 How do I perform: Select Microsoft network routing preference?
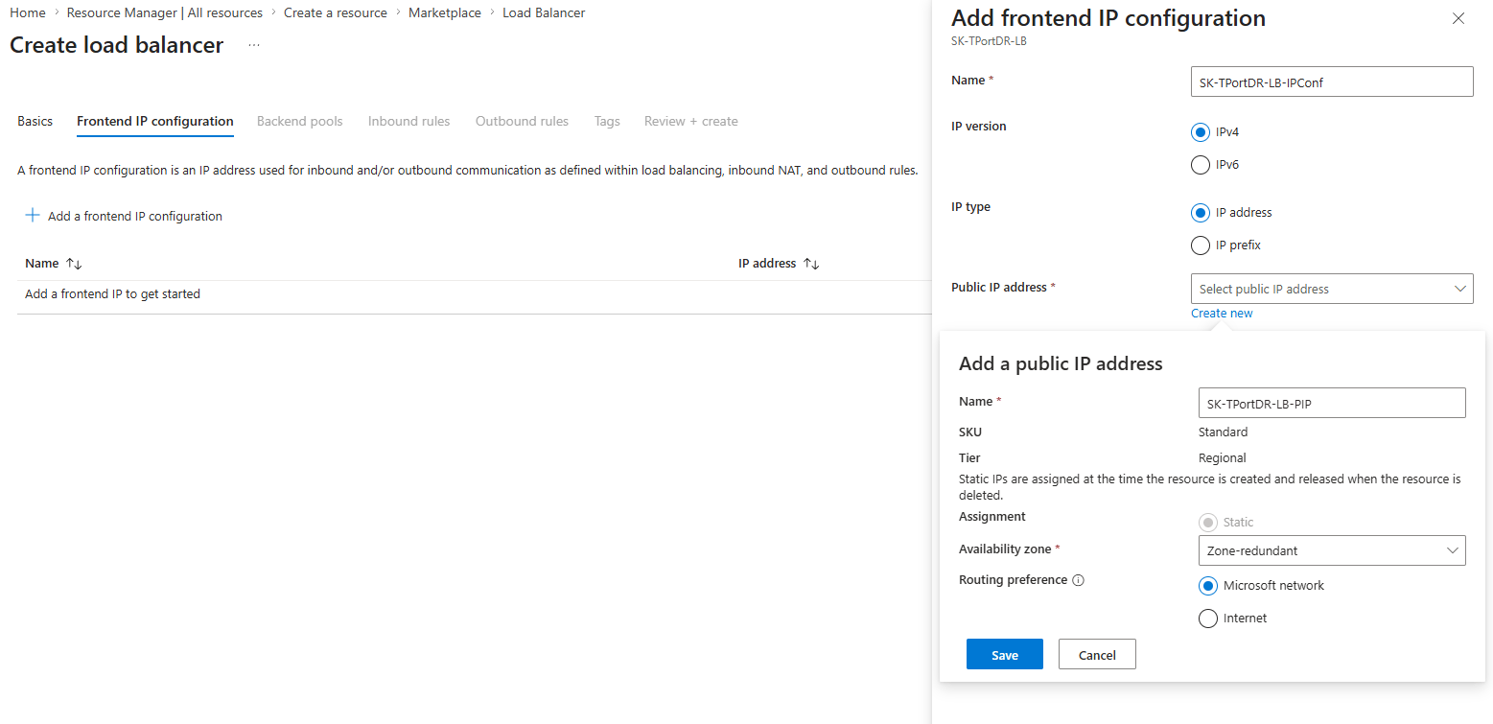[1208, 586]
